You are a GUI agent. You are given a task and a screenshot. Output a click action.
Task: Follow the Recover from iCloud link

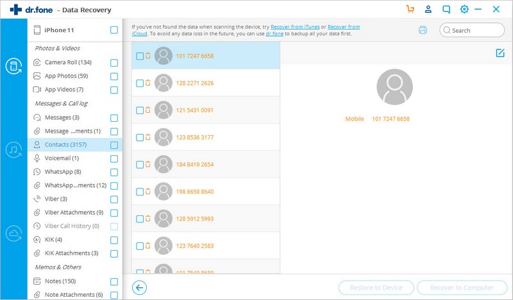coord(344,27)
